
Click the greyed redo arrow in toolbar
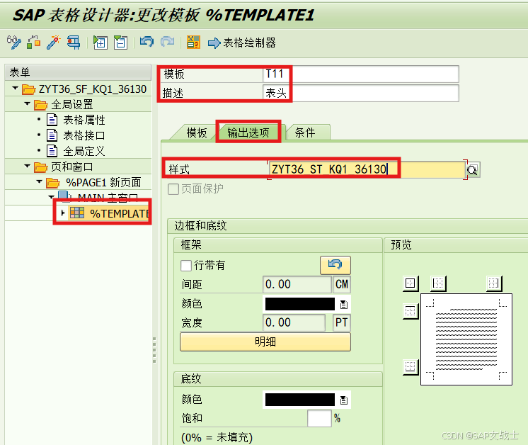(x=167, y=42)
